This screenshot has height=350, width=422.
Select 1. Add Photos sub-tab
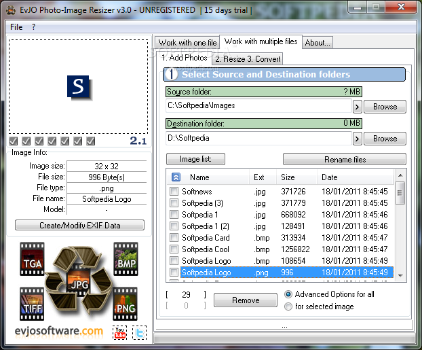pyautogui.click(x=185, y=58)
